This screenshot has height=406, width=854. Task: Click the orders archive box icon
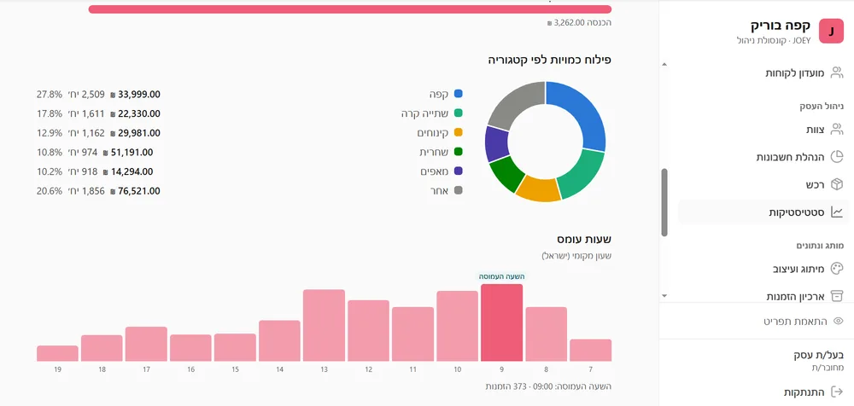(836, 296)
